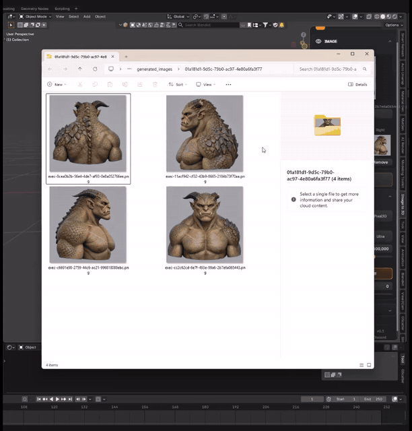This screenshot has height=431, width=412.
Task: Switch Explorer to large icons view
Action: click(x=369, y=365)
